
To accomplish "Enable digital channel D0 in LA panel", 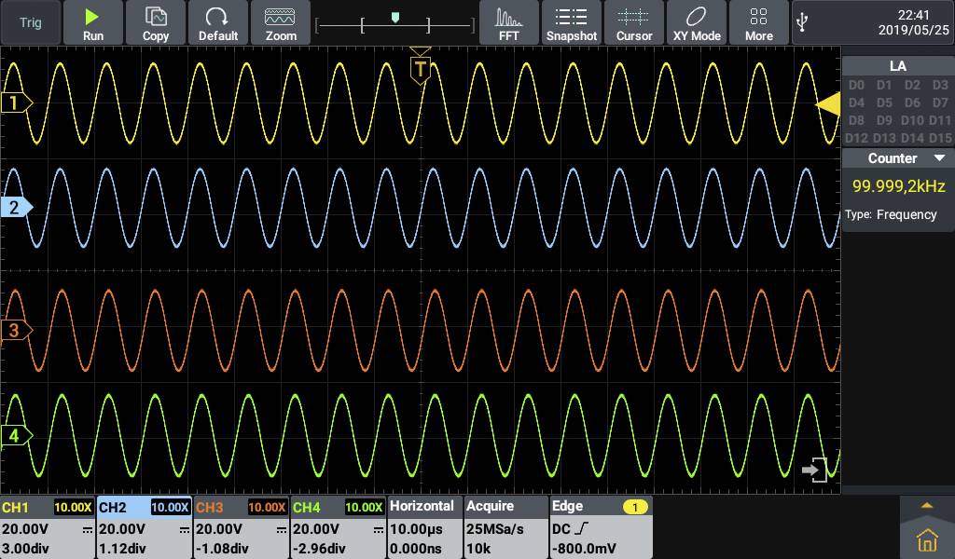I will coord(855,85).
